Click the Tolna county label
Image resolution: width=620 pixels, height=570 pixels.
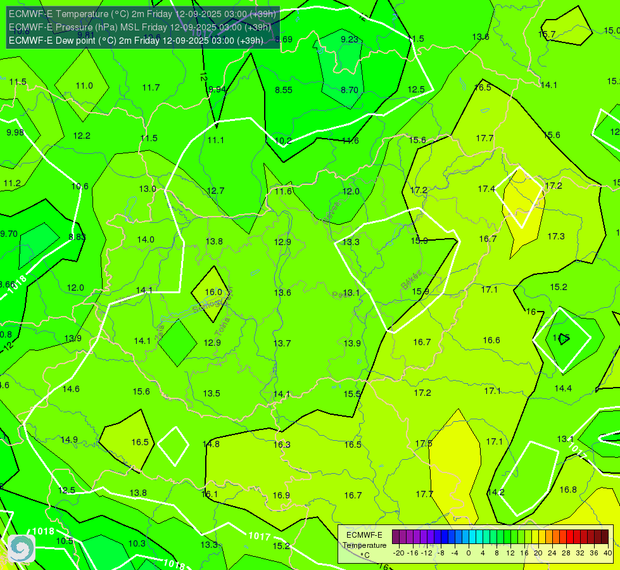point(222,326)
